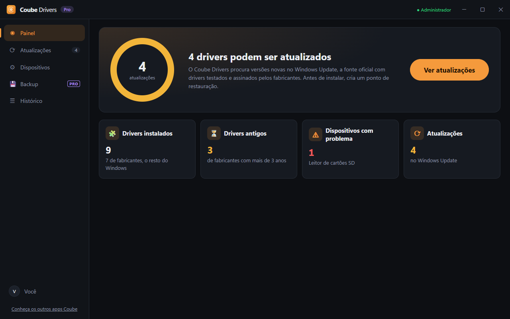Click the Atualizações card title in summary row
The image size is (510, 319).
click(x=445, y=134)
